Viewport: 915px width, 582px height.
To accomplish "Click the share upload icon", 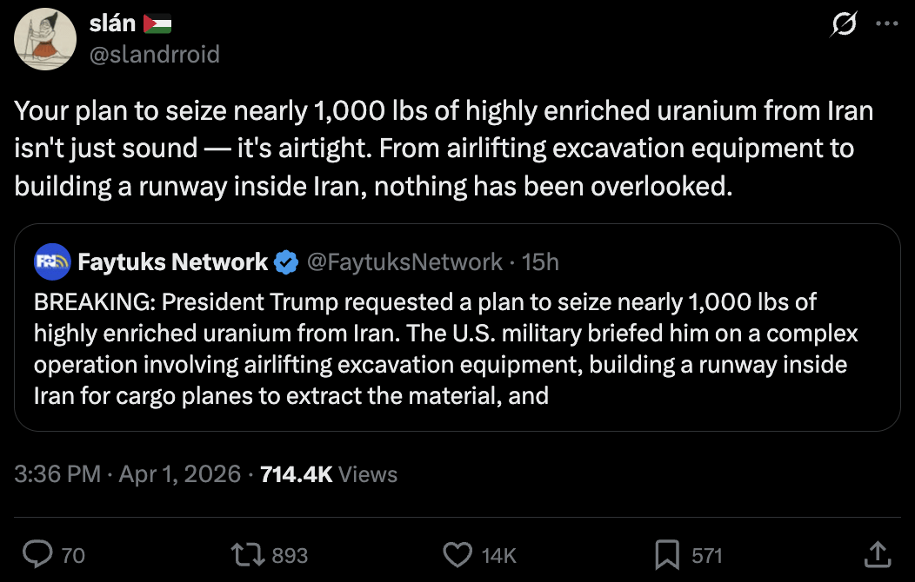I will [878, 553].
